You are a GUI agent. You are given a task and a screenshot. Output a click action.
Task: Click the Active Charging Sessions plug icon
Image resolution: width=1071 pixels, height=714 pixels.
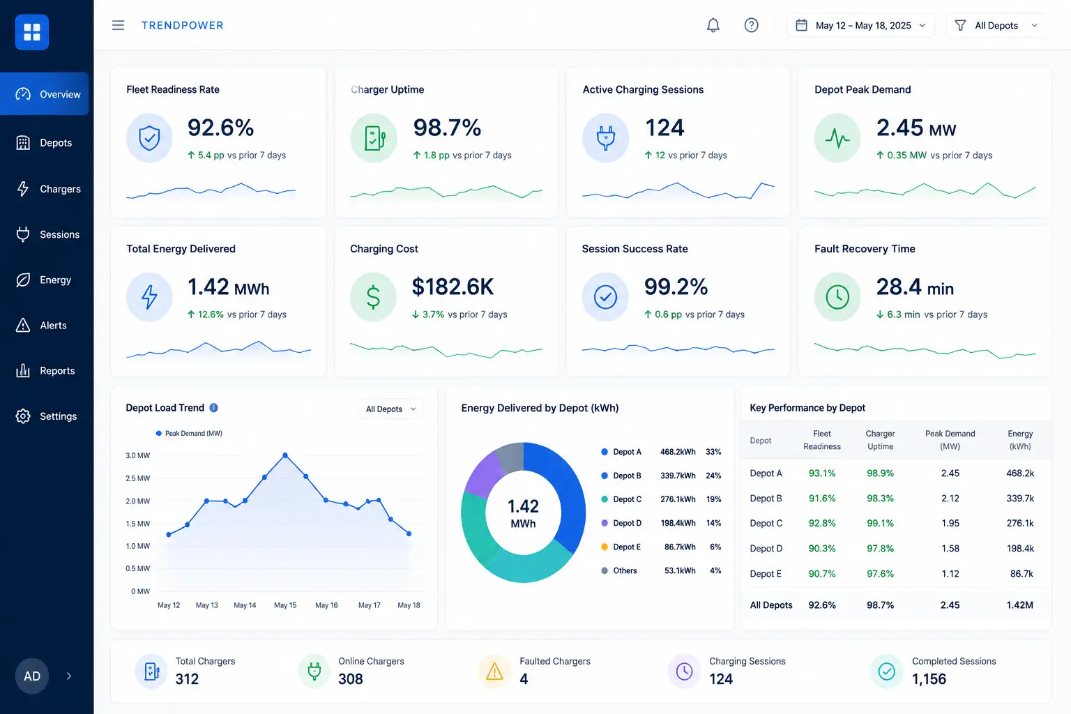tap(605, 138)
